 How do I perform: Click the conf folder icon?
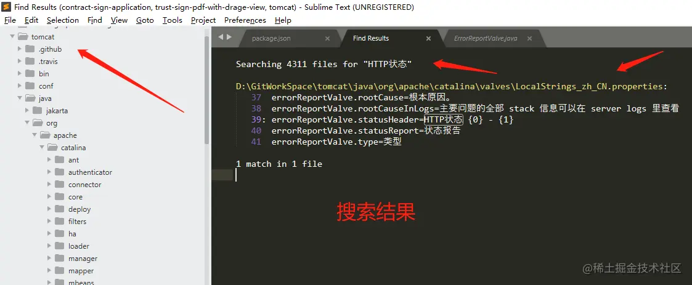30,86
